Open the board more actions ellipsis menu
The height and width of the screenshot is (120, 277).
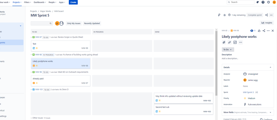pos(271,15)
